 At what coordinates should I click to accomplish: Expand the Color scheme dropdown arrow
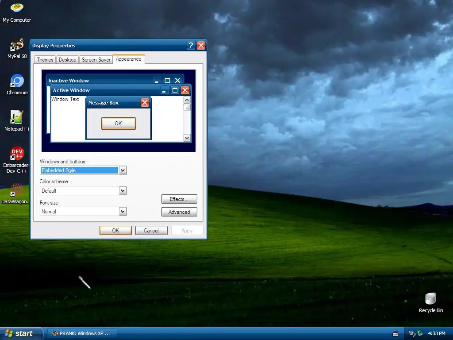coord(123,190)
